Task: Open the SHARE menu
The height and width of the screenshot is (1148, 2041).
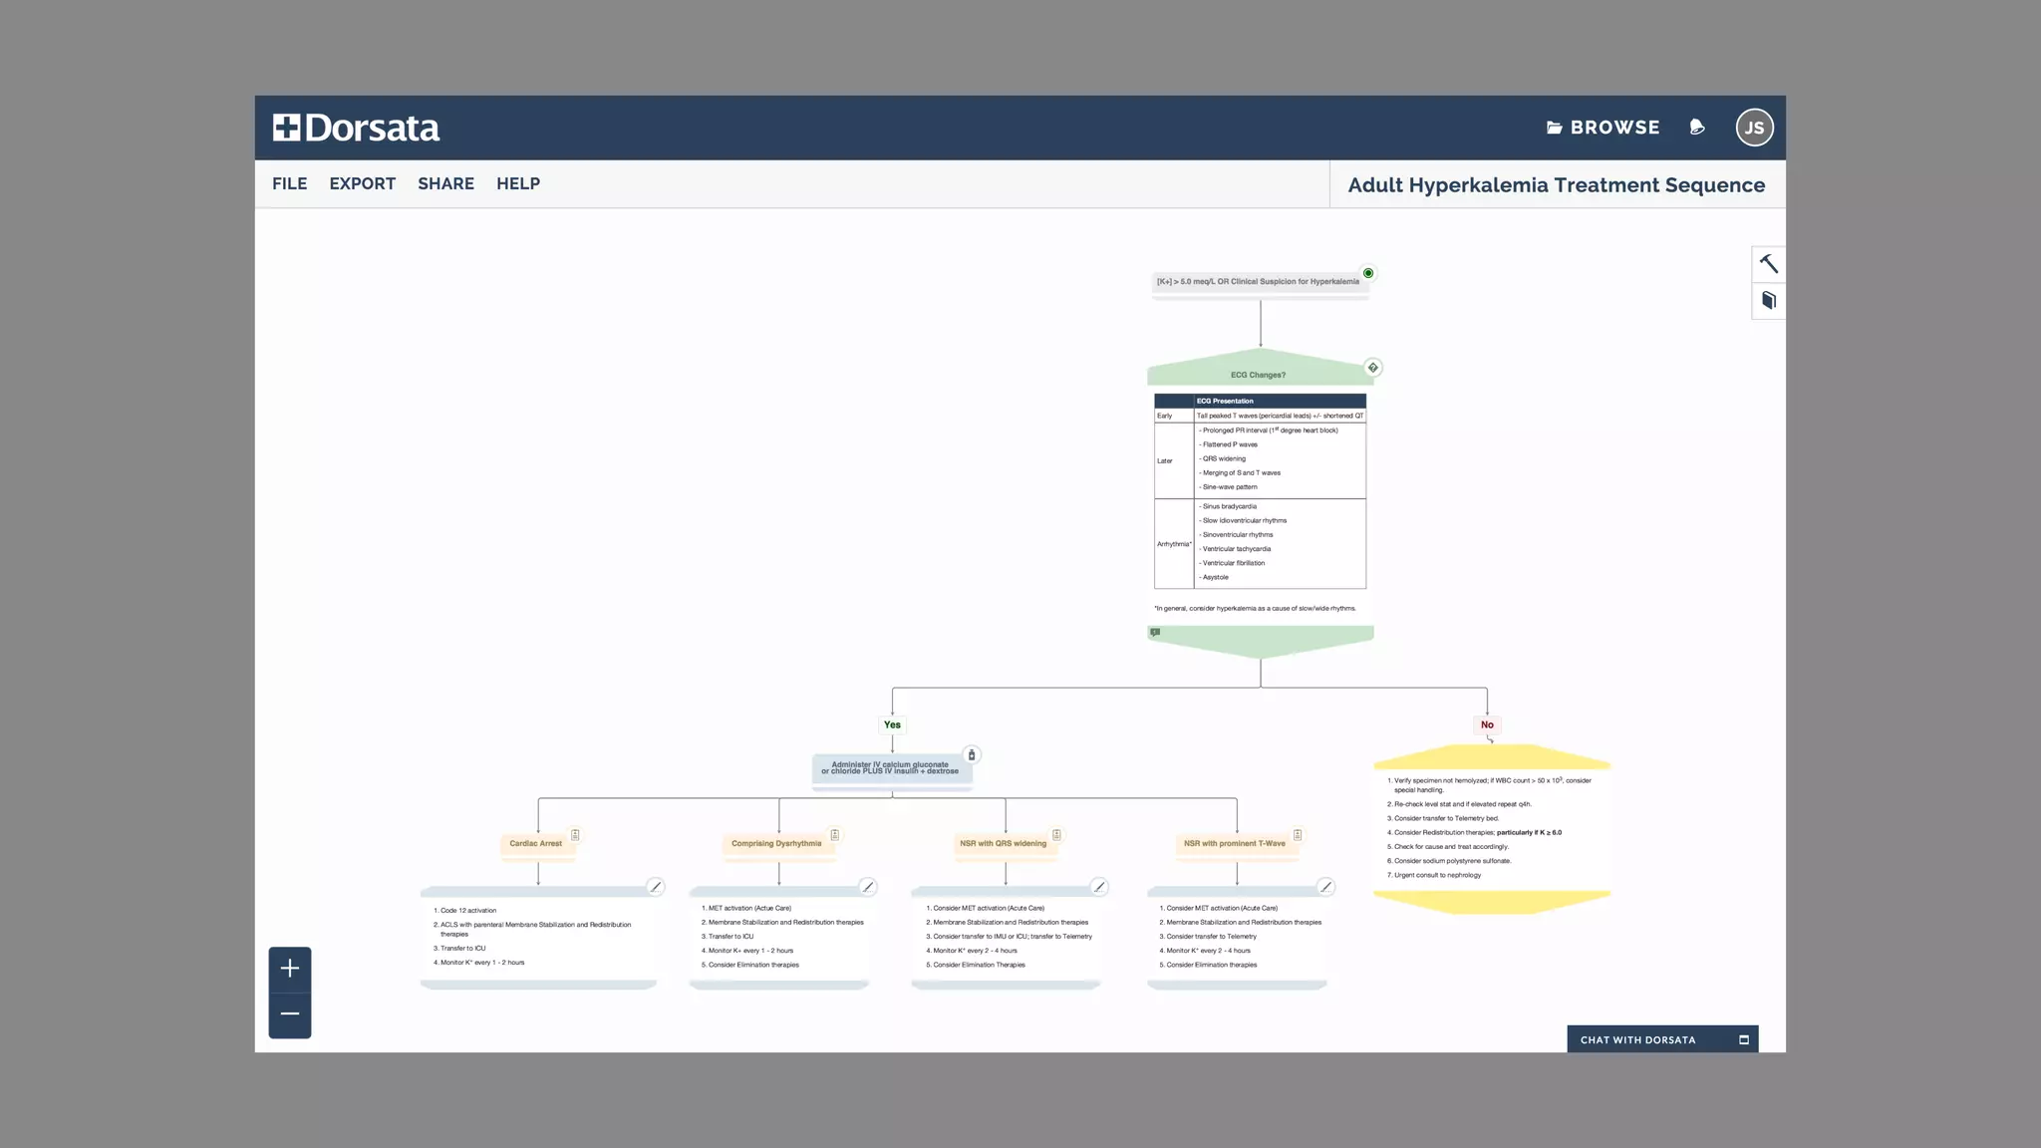Action: coord(445,184)
